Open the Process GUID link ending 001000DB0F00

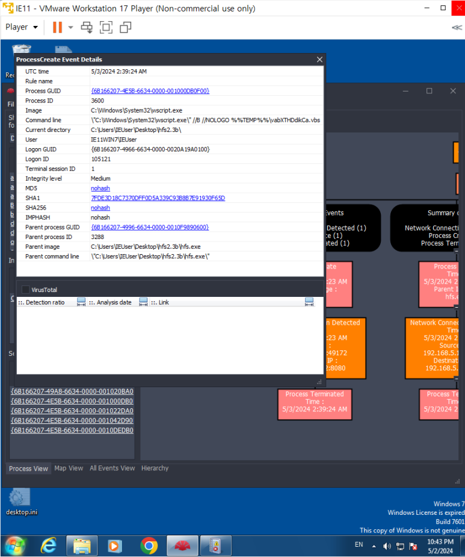(x=150, y=91)
